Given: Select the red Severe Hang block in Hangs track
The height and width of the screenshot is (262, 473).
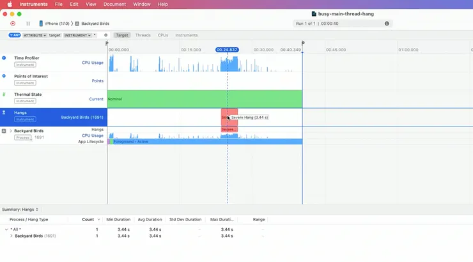Looking at the screenshot, I should pyautogui.click(x=229, y=118).
